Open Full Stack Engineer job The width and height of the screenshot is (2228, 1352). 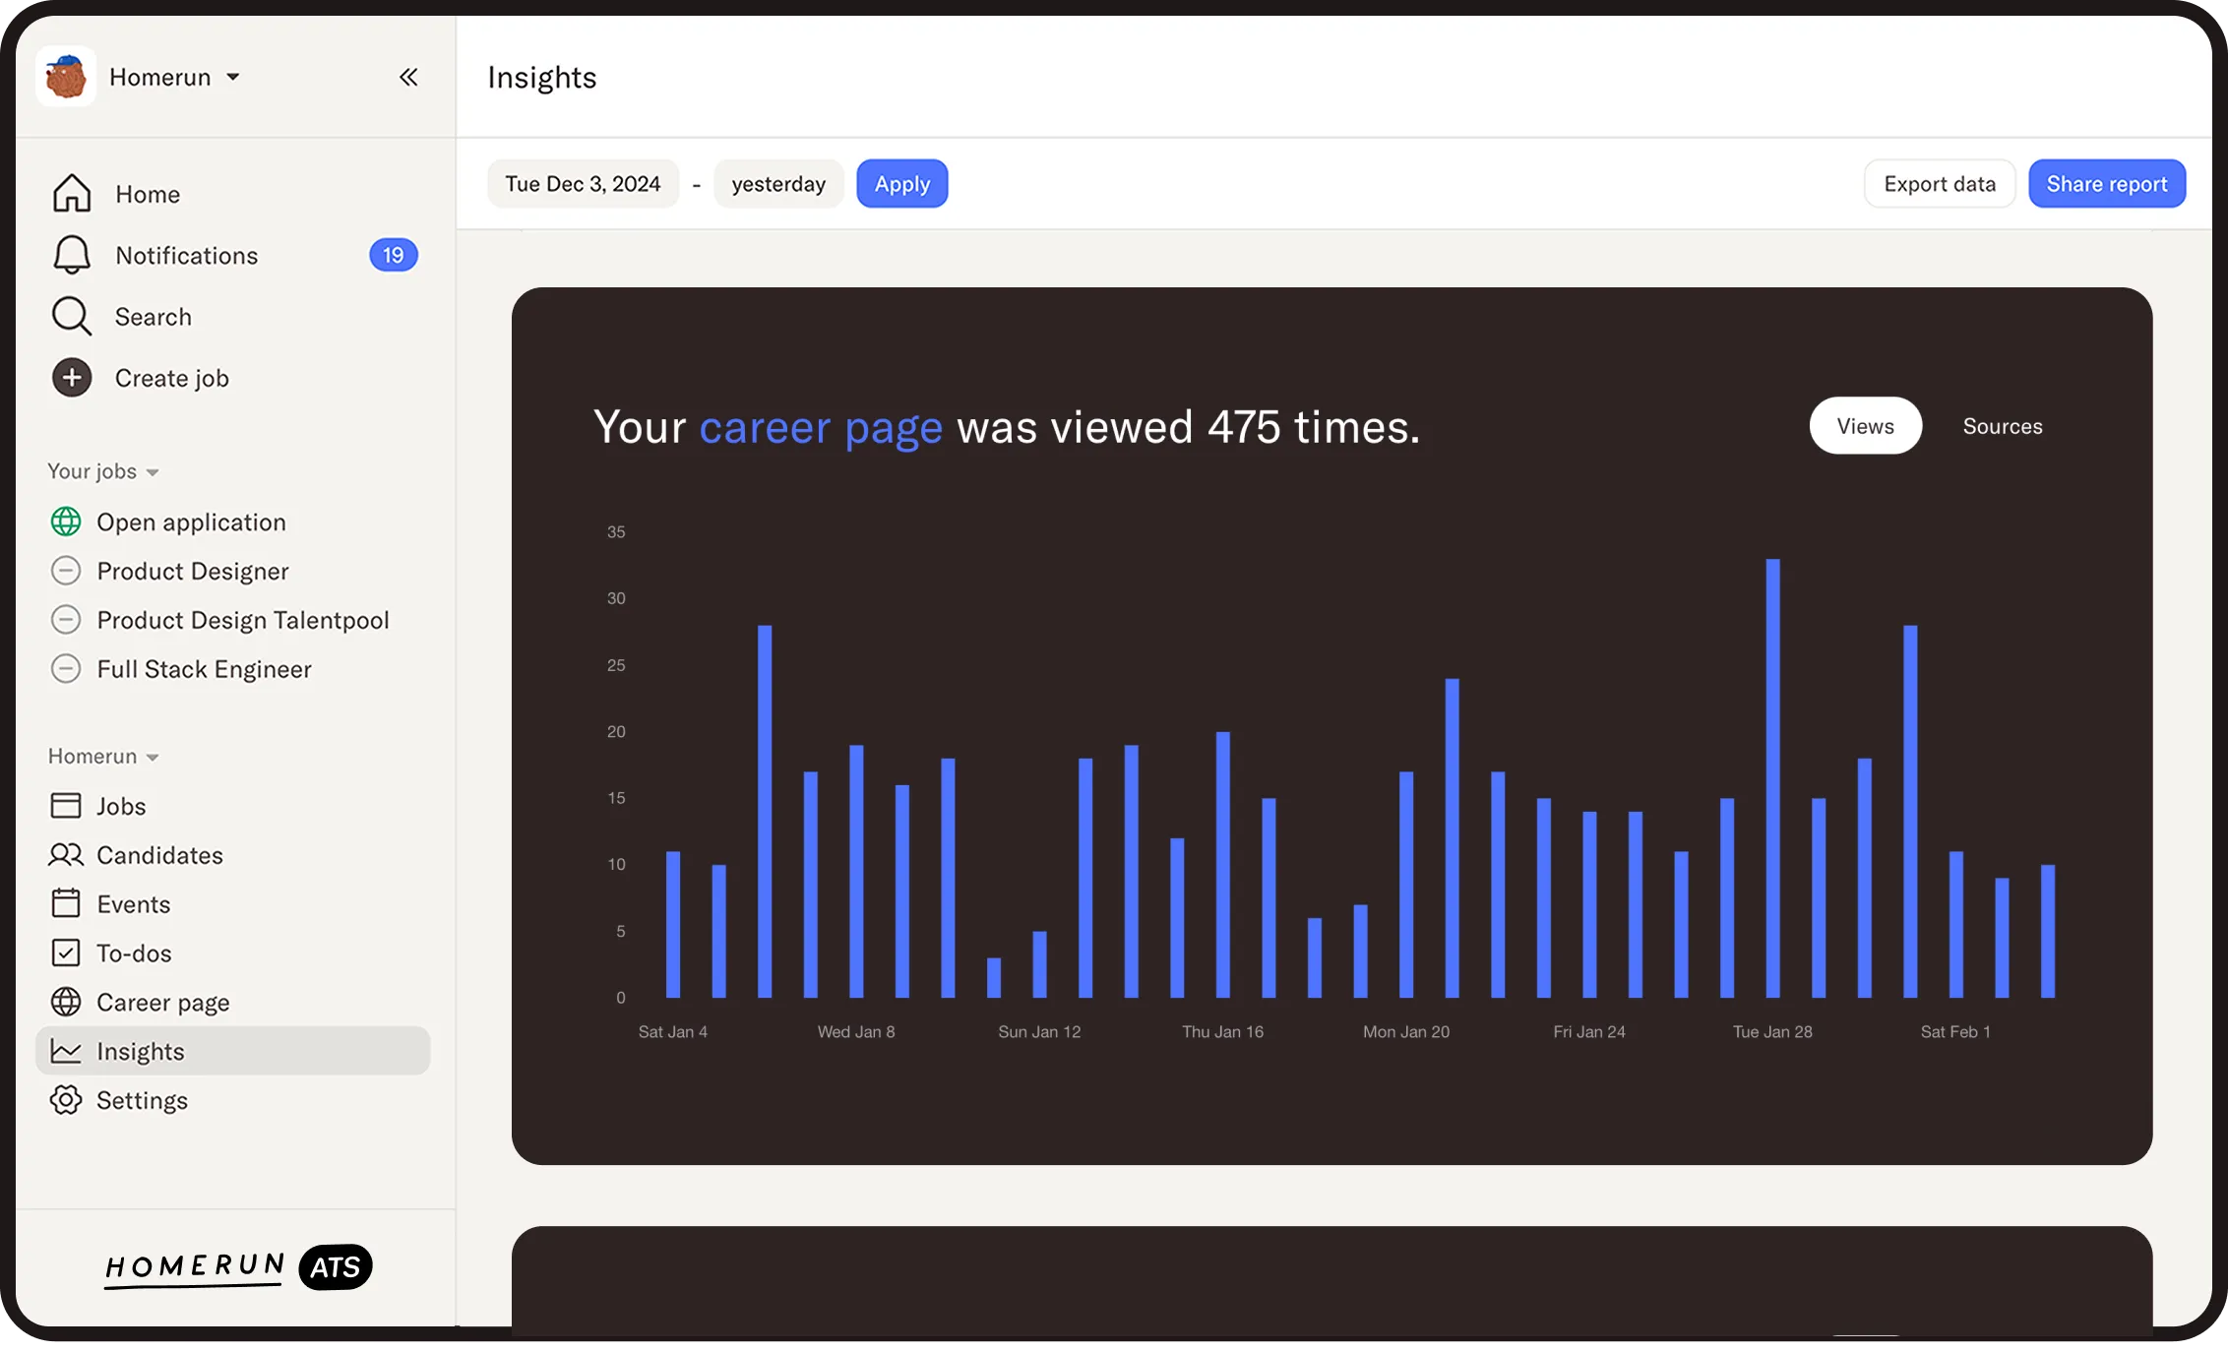pyautogui.click(x=204, y=669)
